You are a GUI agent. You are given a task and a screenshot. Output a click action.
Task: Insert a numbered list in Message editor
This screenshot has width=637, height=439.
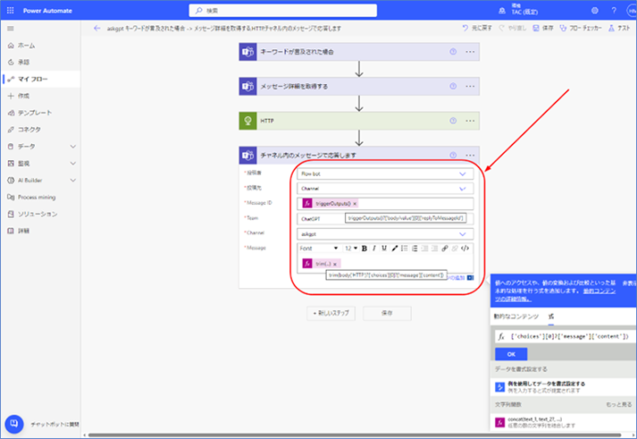[x=415, y=249]
